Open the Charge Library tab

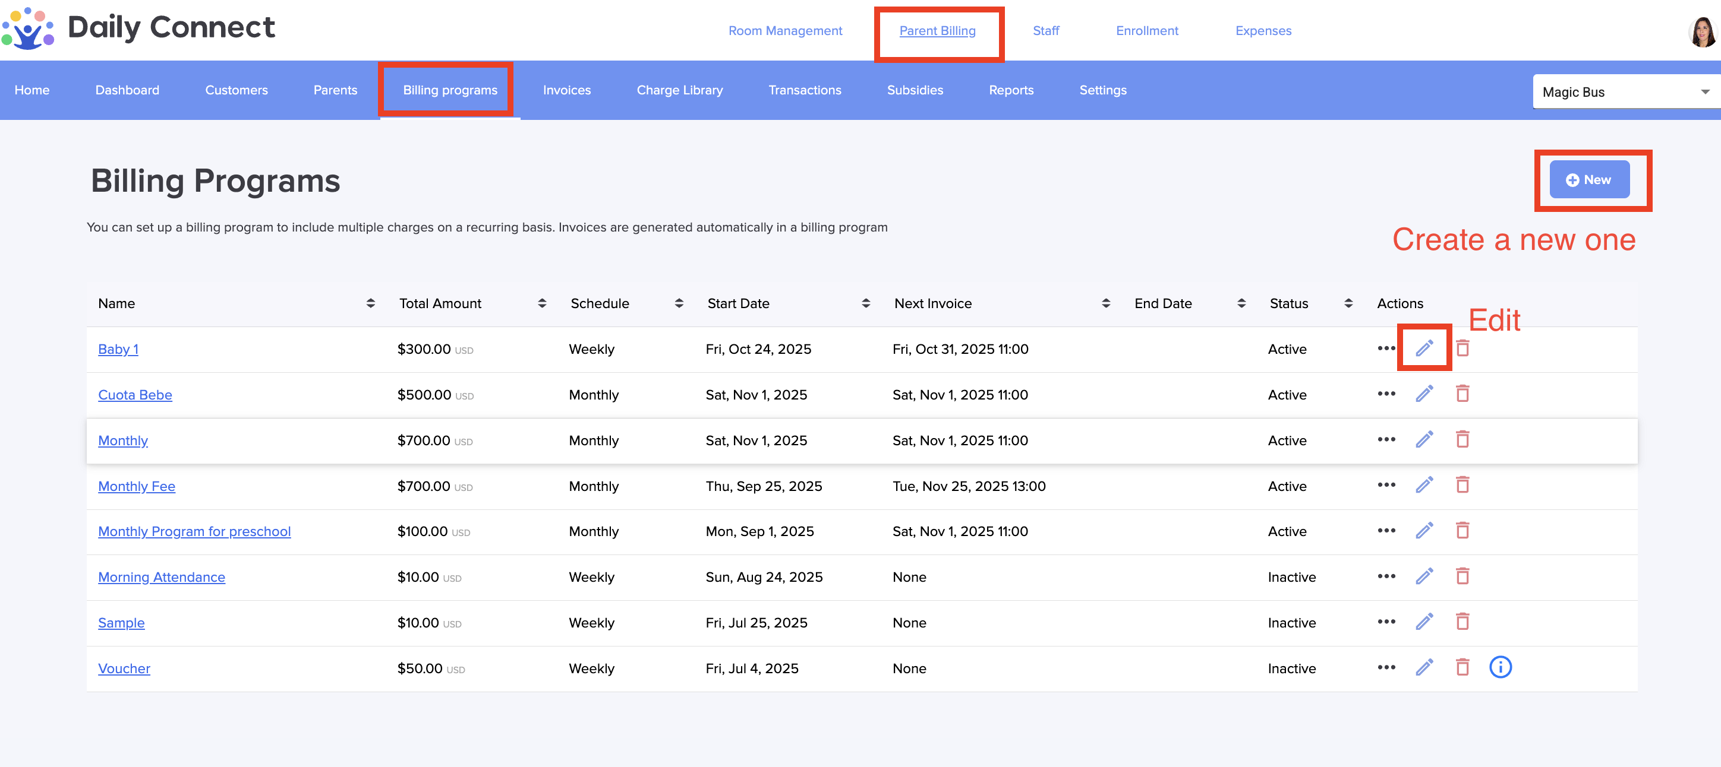click(679, 90)
